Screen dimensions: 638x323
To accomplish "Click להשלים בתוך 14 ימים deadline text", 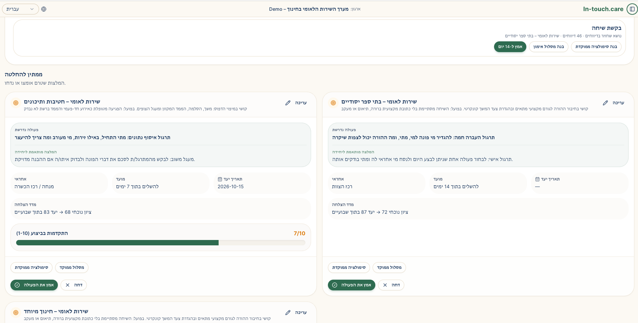I will (x=456, y=187).
